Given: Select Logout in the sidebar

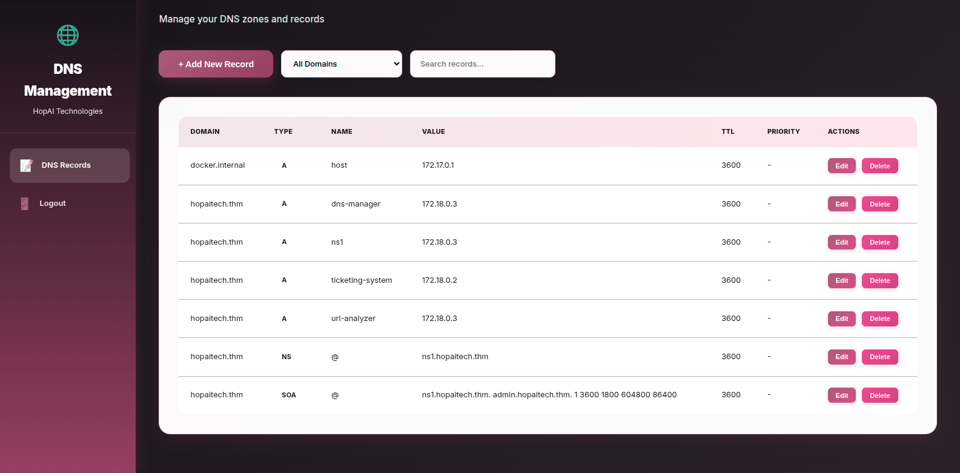Looking at the screenshot, I should point(53,203).
